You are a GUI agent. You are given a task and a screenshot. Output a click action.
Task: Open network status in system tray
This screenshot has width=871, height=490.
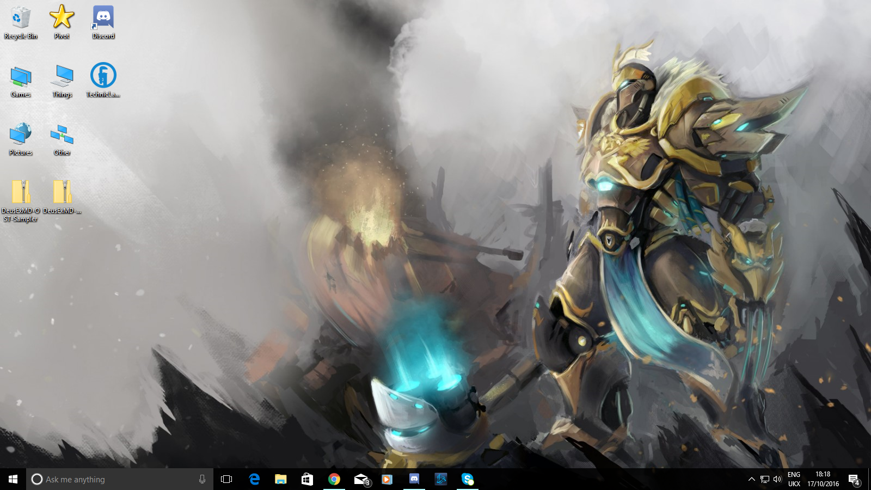click(x=765, y=479)
